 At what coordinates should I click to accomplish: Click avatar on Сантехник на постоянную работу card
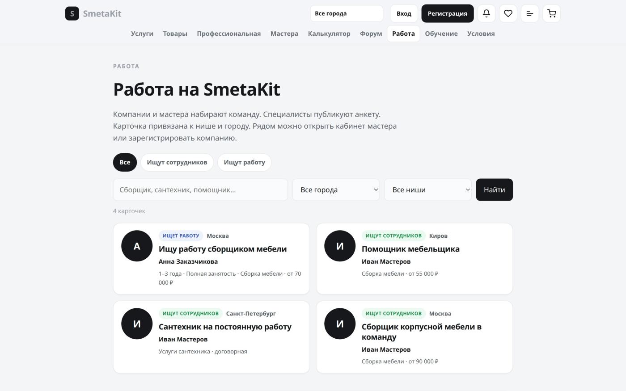[137, 324]
